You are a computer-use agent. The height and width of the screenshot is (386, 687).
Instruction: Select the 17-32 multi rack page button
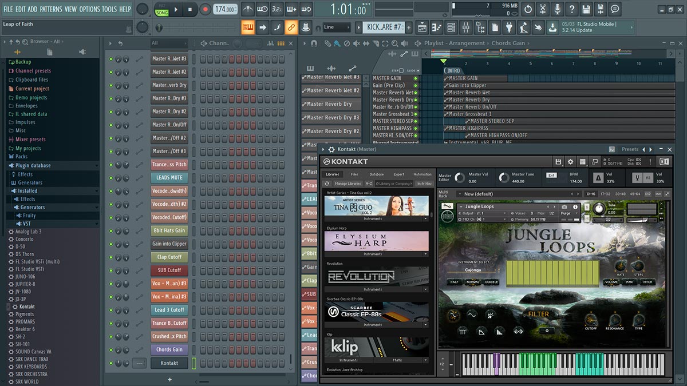[606, 194]
